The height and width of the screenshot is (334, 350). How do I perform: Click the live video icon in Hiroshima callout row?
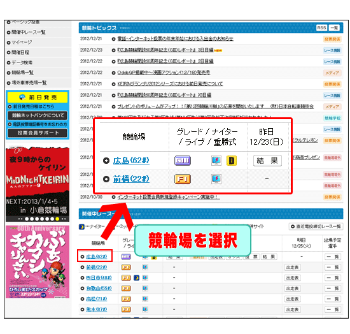point(216,161)
